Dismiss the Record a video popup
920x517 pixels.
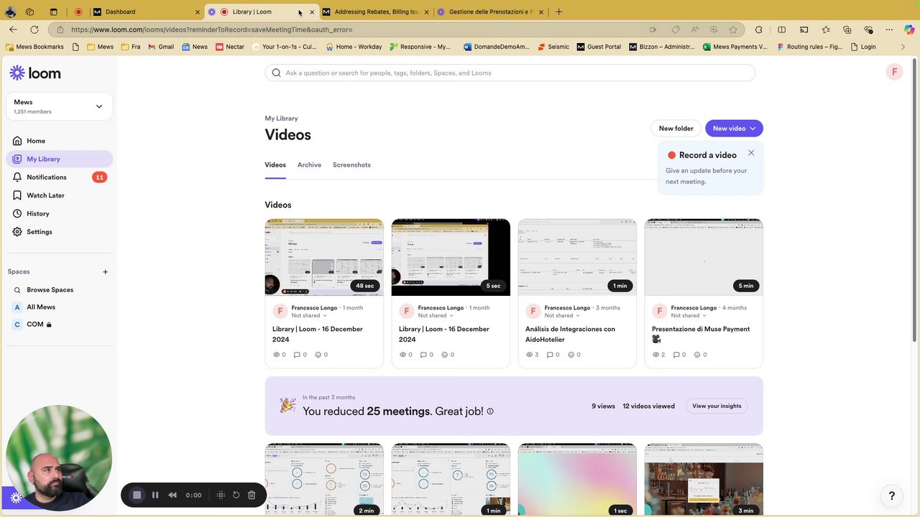751,153
